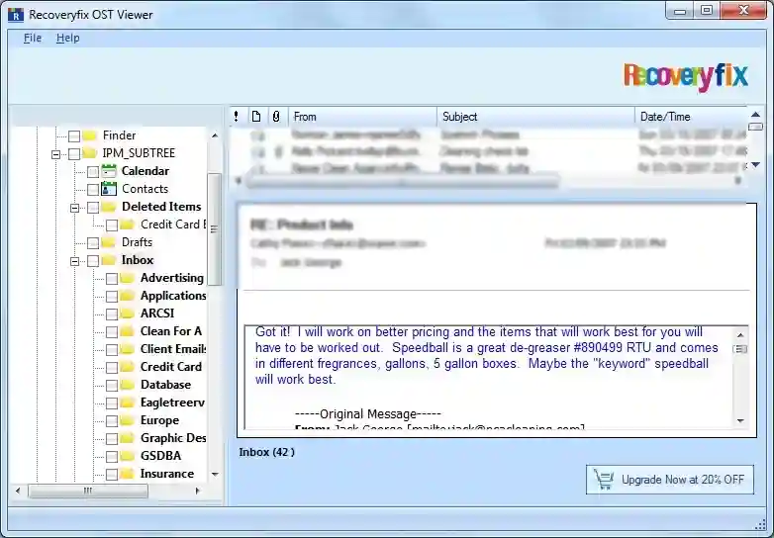Screen dimensions: 774x538
Task: Click email list horizontal scrollbar thumb
Action: coord(402,182)
